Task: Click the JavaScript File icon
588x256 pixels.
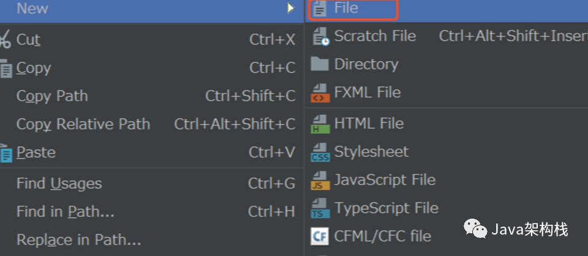Action: click(x=320, y=180)
